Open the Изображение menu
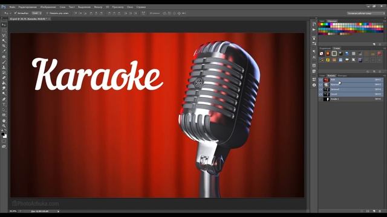Image resolution: width=387 pixels, height=217 pixels. point(48,7)
